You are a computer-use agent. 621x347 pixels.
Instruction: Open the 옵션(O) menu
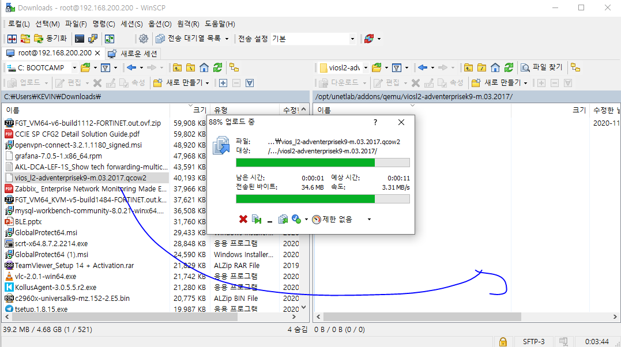tap(160, 24)
